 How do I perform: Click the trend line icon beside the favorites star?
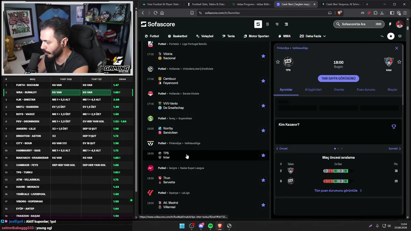[x=382, y=36]
